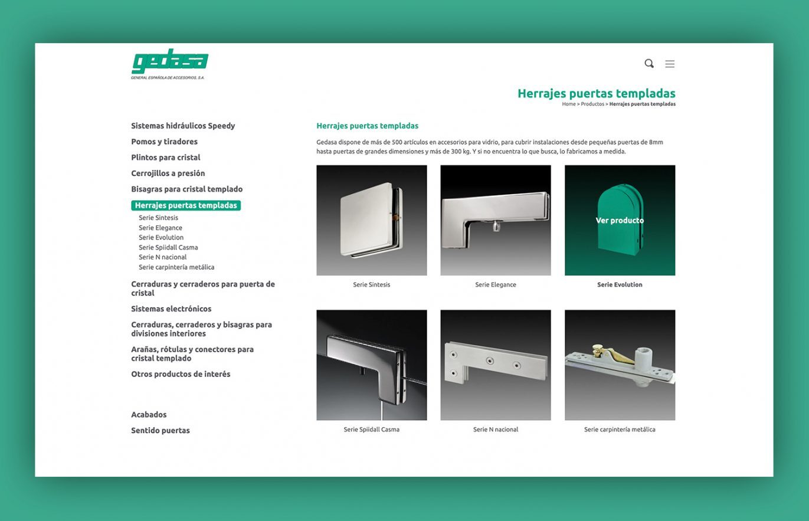Open the Serie Sintesis product thumbnail
Image resolution: width=809 pixels, height=521 pixels.
pos(372,220)
